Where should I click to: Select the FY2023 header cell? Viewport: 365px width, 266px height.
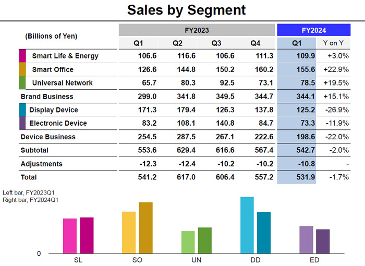pos(197,30)
